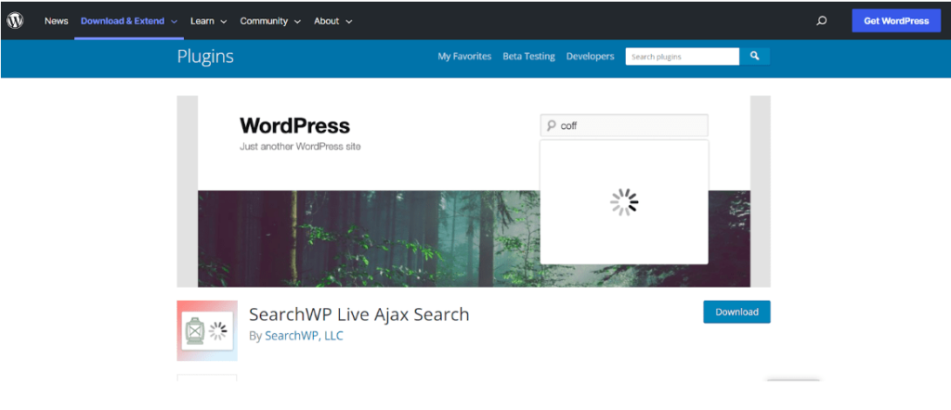Expand the Learn menu chevron
Screen dimensions: 951x410
point(223,21)
